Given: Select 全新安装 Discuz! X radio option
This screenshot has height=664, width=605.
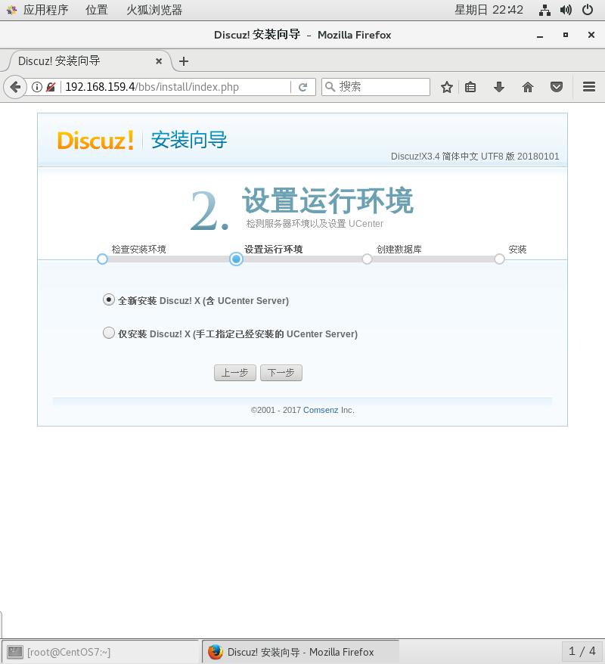Looking at the screenshot, I should pyautogui.click(x=109, y=299).
